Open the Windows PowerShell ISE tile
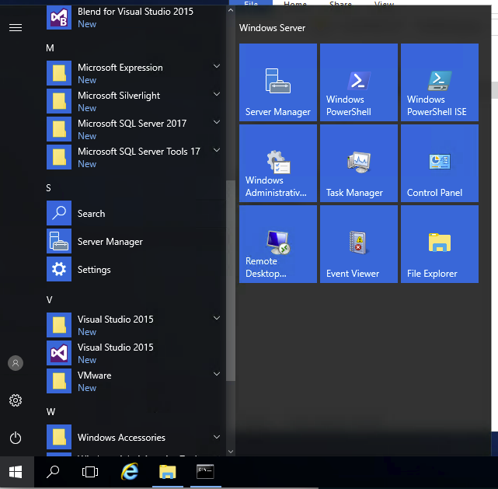 440,82
